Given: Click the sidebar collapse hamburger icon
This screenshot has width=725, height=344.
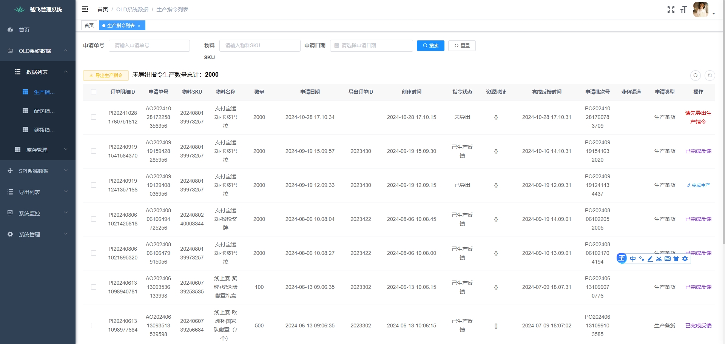Looking at the screenshot, I should pos(85,9).
